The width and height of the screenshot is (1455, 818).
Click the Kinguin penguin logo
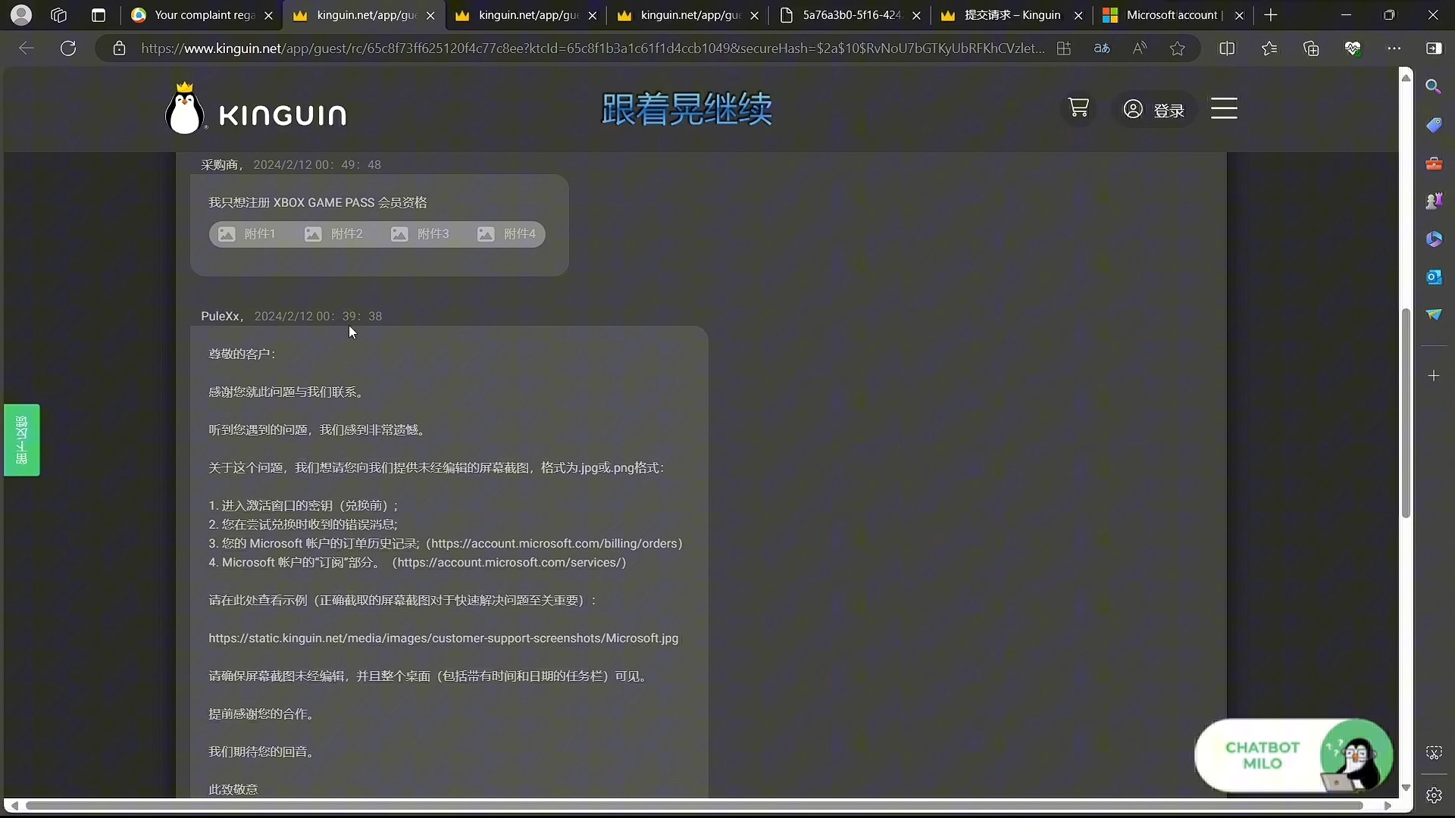coord(256,108)
